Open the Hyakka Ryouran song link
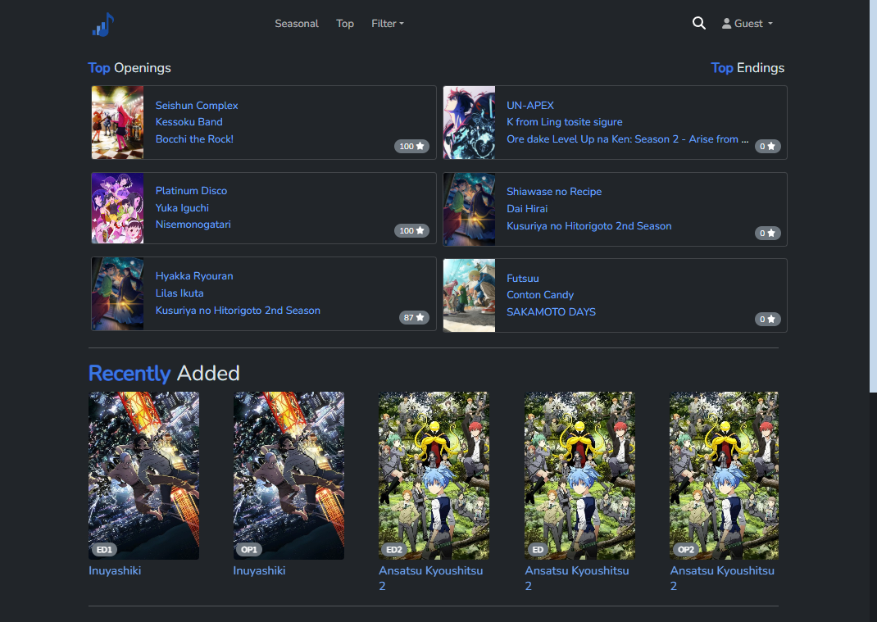 [194, 275]
